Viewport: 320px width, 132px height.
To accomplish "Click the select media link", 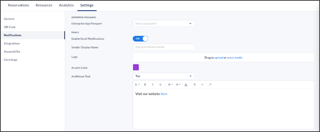I will point(234,58).
